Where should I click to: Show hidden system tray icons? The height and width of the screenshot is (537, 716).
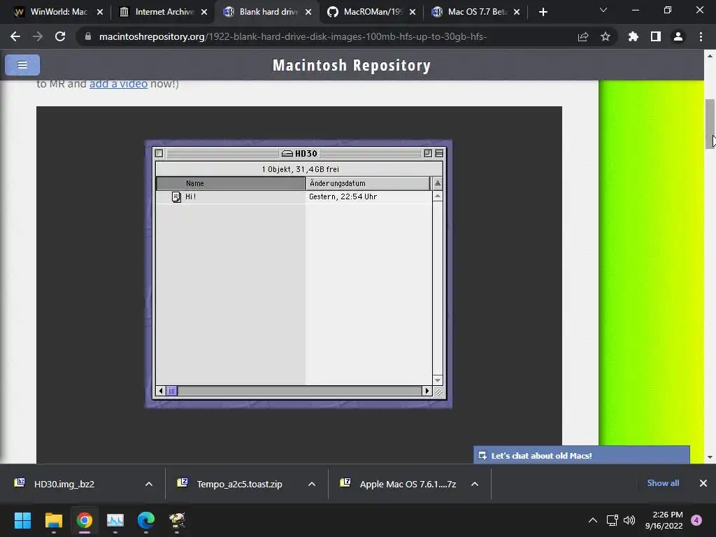(593, 520)
